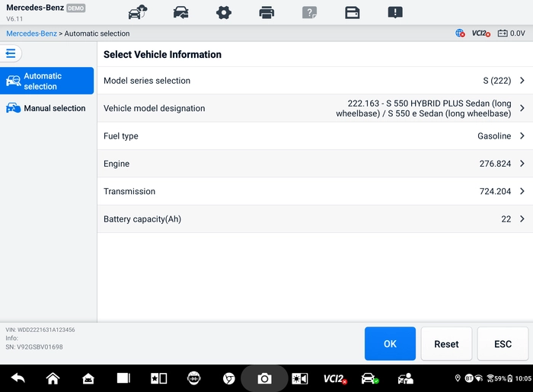Tap the Android back arrow
533x392 pixels.
point(18,378)
